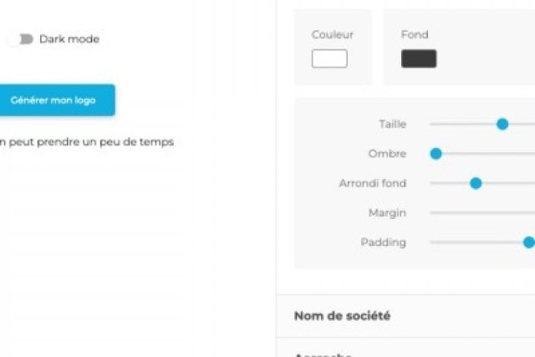535x357 pixels.
Task: Click the Taille label
Action: coord(392,124)
